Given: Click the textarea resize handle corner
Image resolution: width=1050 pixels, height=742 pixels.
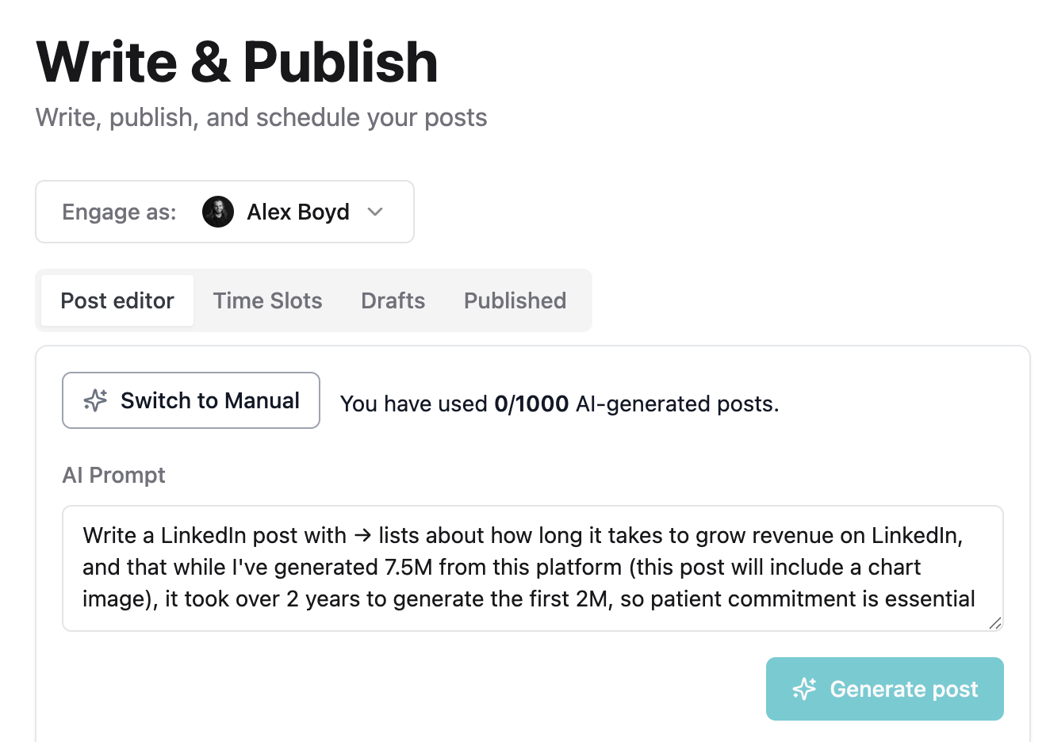Looking at the screenshot, I should (x=995, y=623).
